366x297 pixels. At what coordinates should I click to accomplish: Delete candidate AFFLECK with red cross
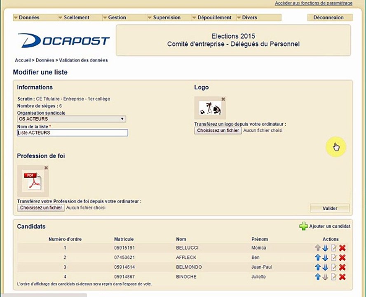click(x=342, y=257)
